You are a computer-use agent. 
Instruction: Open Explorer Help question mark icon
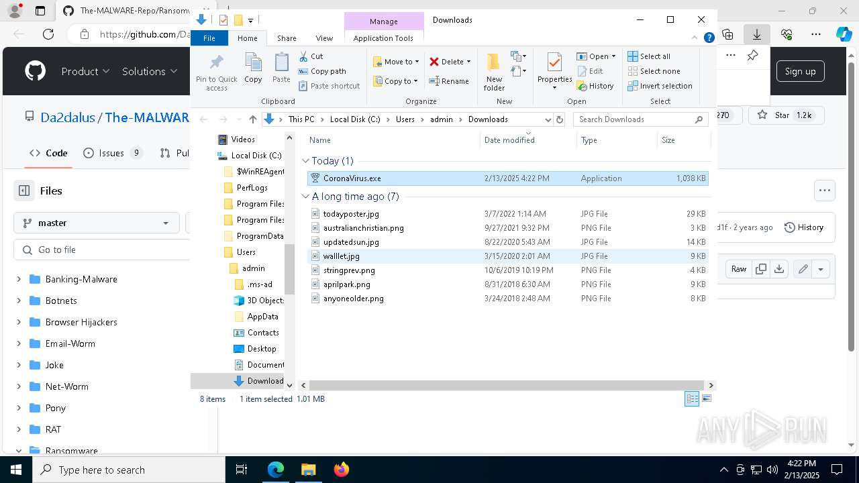(709, 38)
